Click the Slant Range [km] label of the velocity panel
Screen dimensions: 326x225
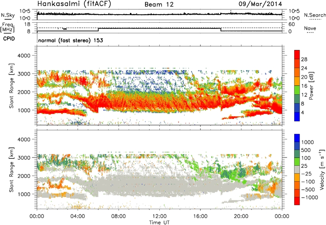[11, 169]
